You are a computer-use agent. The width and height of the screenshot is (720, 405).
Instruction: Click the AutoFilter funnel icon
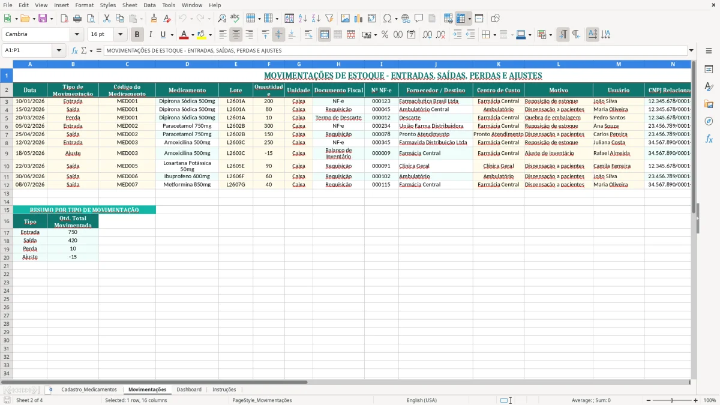pos(329,19)
